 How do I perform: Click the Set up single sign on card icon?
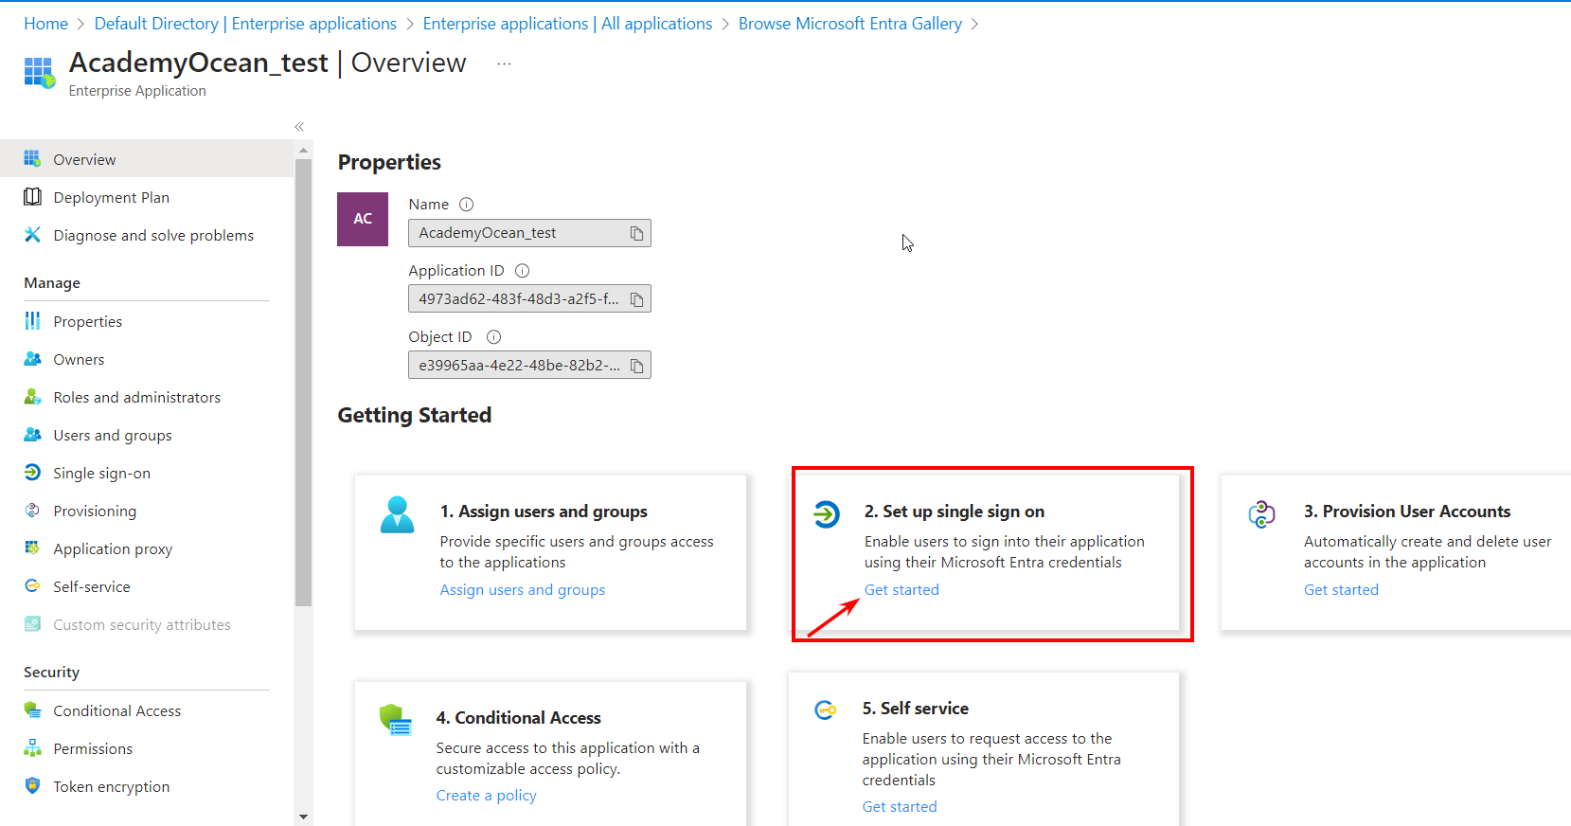click(827, 514)
